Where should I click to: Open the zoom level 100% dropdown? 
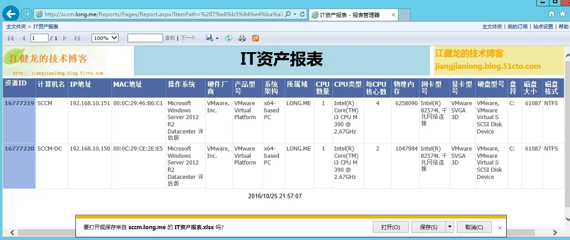[105, 38]
